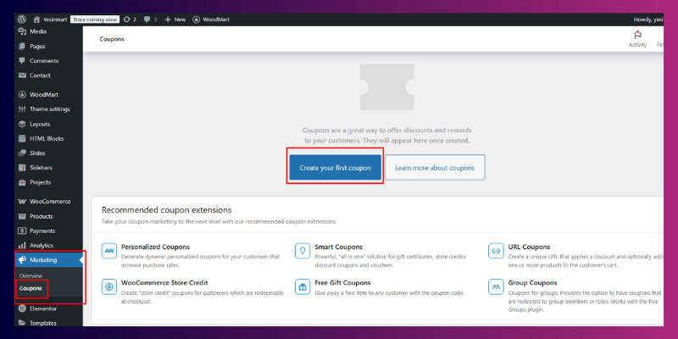Open the Smart Coupons extension title

click(x=338, y=247)
